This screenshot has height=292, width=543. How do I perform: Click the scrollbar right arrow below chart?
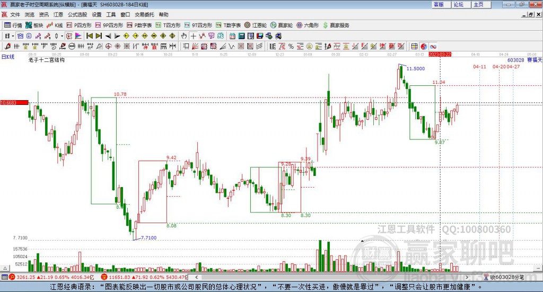[467, 277]
